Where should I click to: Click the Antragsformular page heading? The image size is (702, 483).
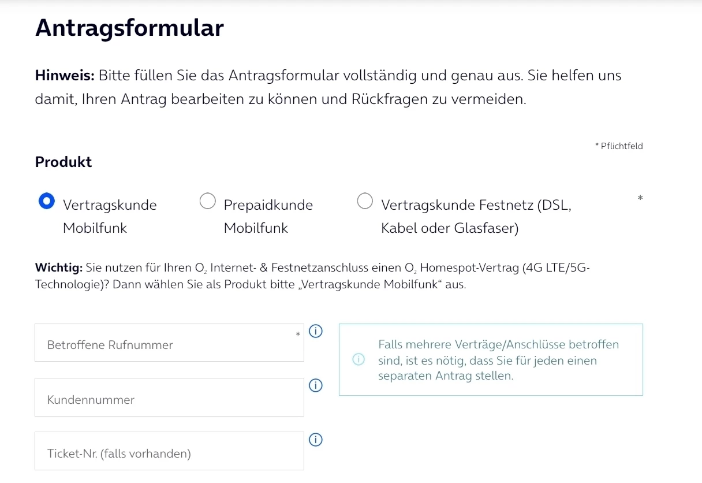(129, 28)
